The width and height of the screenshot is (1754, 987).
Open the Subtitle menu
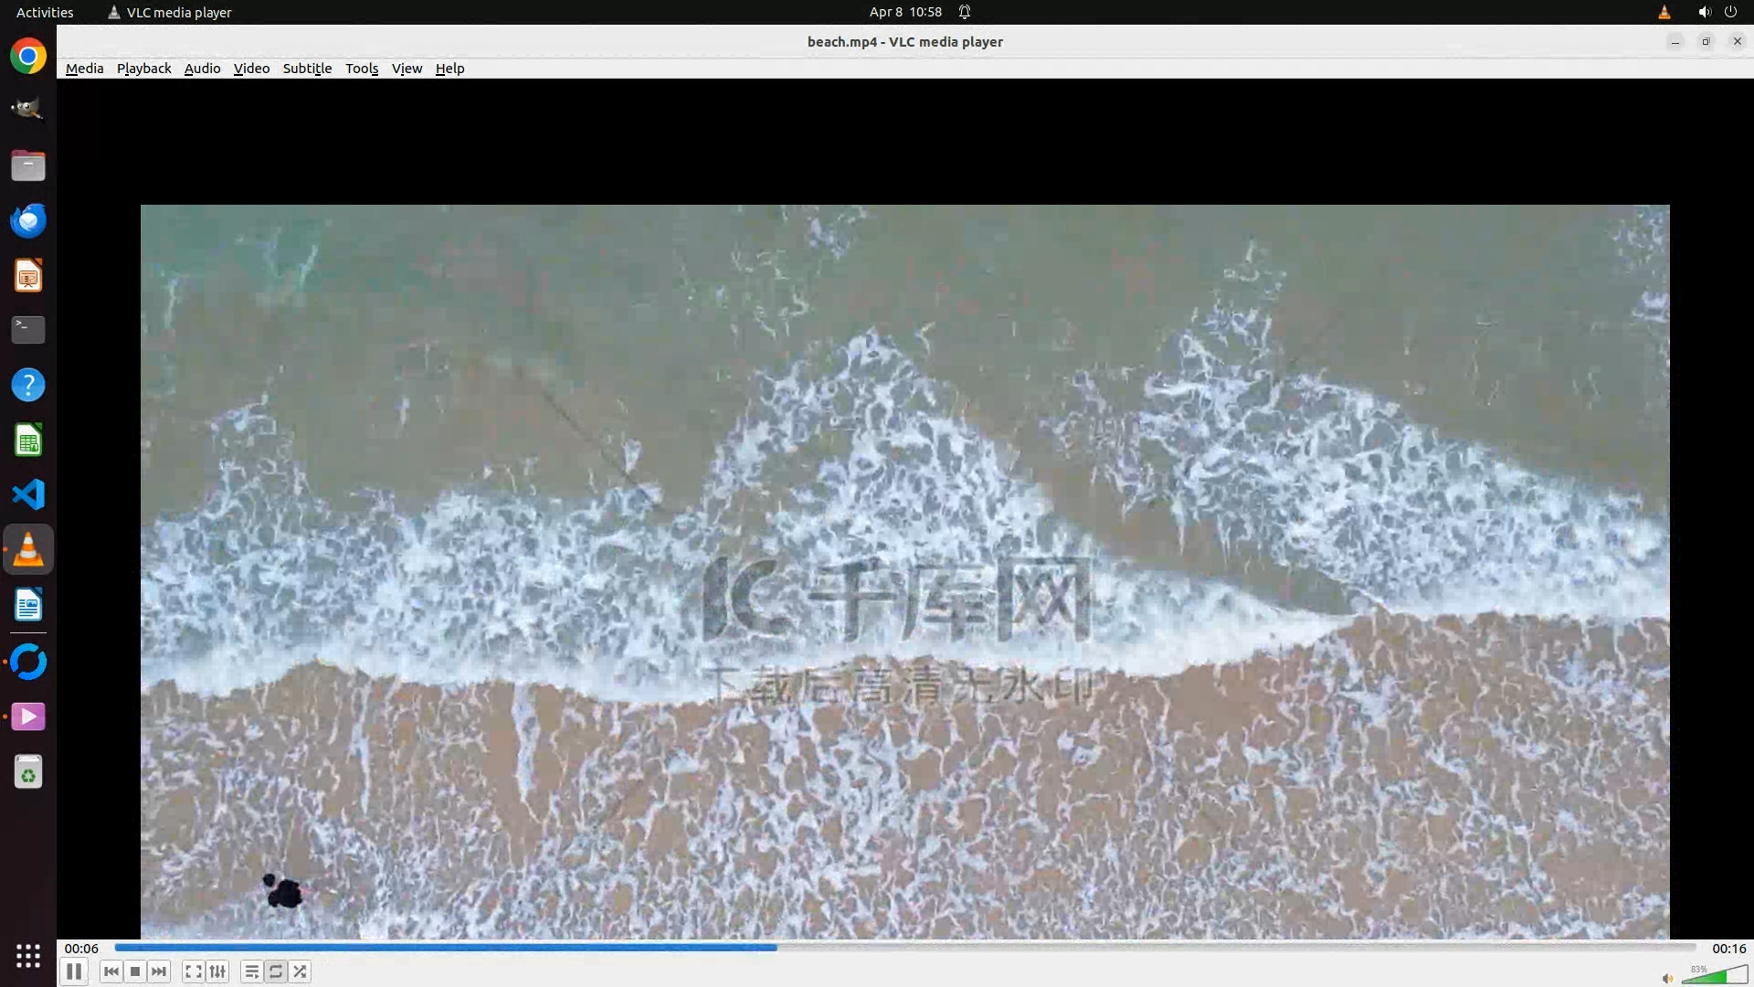[x=307, y=69]
